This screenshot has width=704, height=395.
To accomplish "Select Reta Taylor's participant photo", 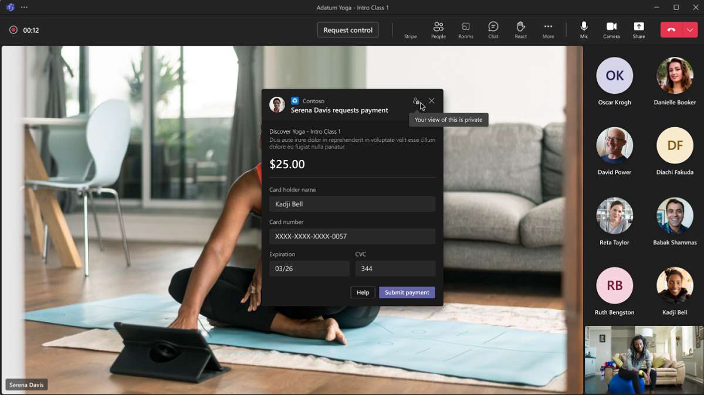I will (x=615, y=216).
